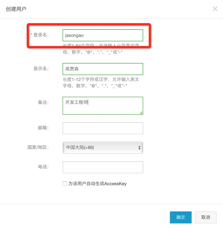The height and width of the screenshot is (231, 223).
Task: Click the empty 电话 input field
Action: pos(103,167)
